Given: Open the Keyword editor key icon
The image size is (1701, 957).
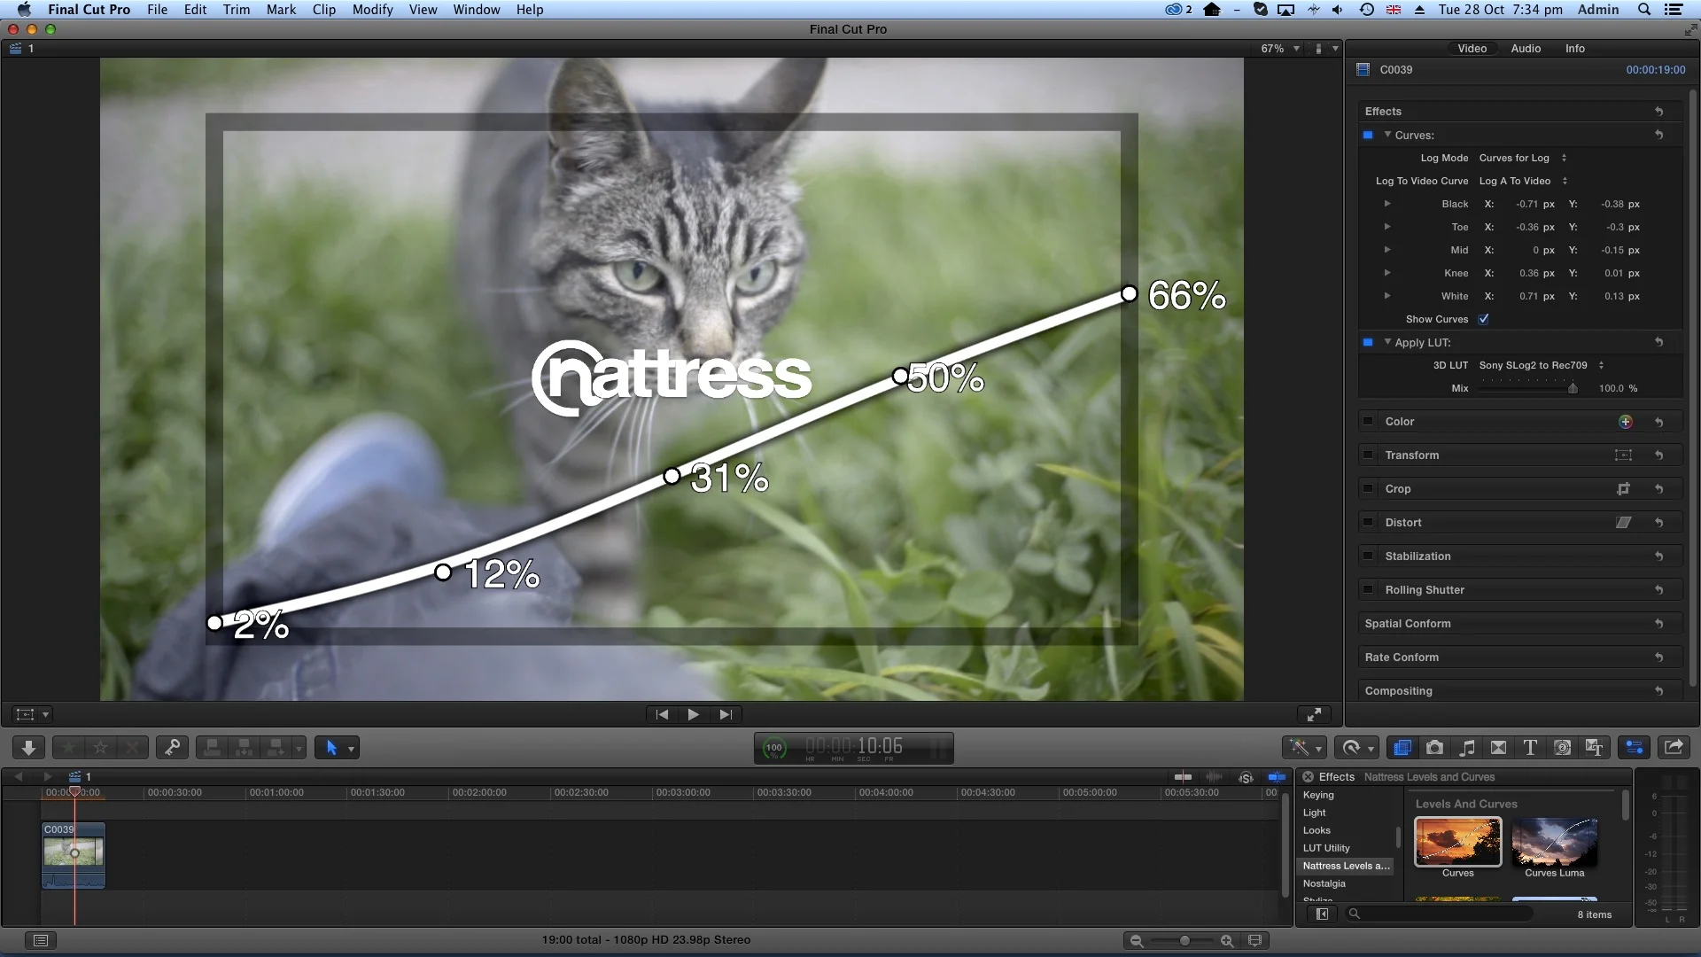Looking at the screenshot, I should coord(173,748).
